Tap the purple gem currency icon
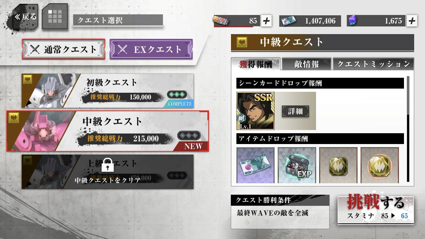Image resolution: width=425 pixels, height=239 pixels. 352,21
